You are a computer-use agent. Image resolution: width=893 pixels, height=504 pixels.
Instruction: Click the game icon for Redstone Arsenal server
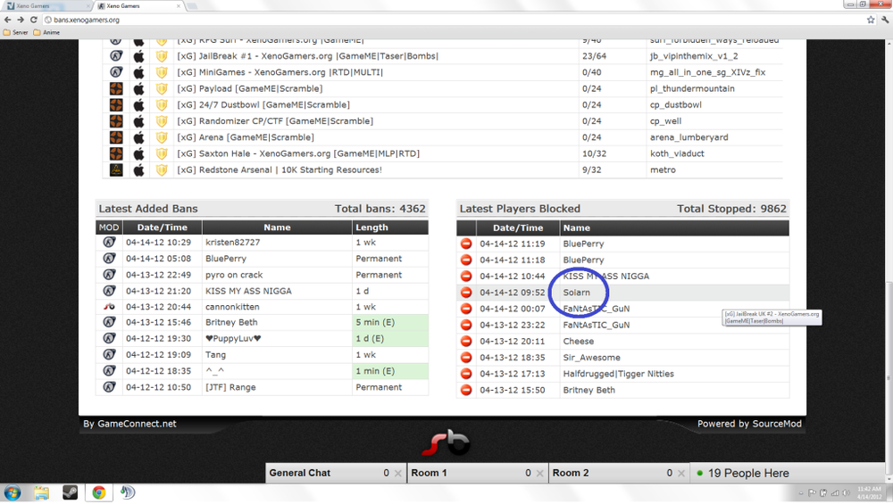pyautogui.click(x=116, y=170)
